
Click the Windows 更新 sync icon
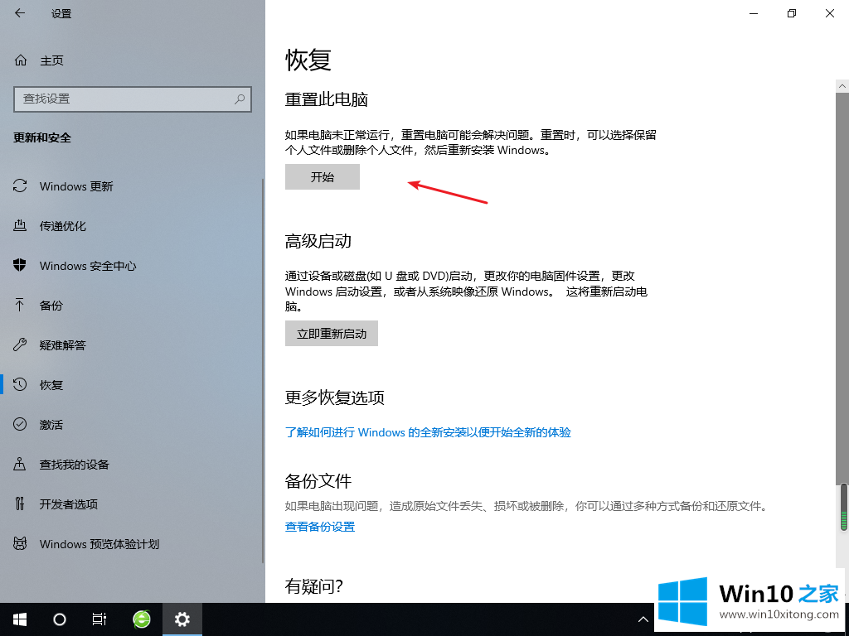point(20,186)
